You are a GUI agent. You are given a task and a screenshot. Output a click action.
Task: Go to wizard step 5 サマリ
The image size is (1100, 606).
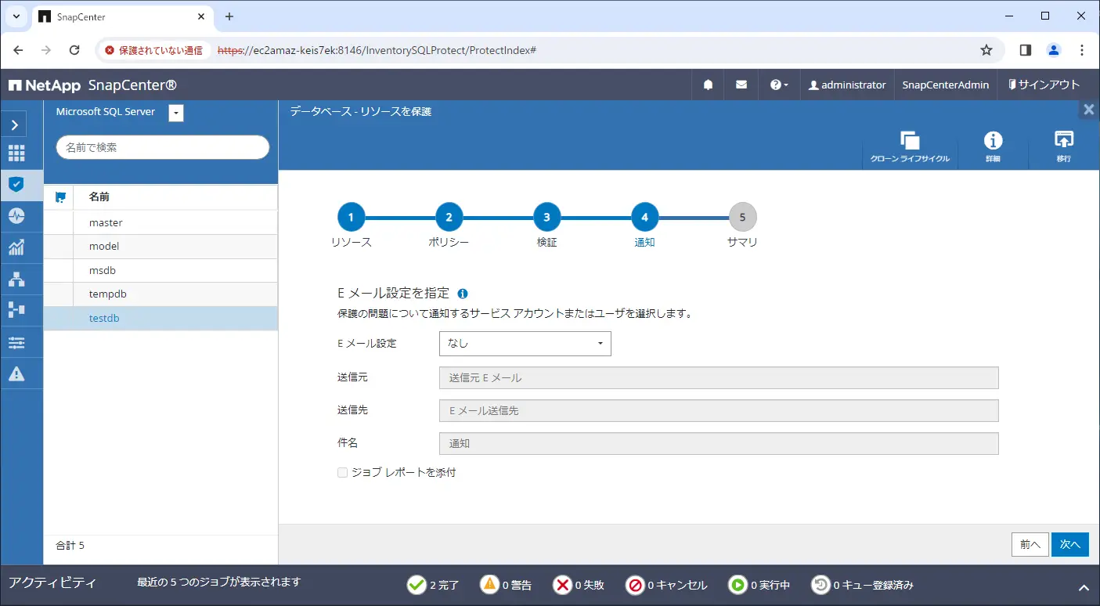coord(742,218)
